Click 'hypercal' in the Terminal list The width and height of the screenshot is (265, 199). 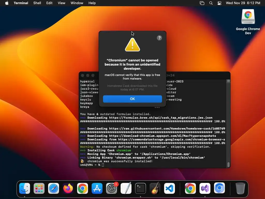pyautogui.click(x=87, y=81)
